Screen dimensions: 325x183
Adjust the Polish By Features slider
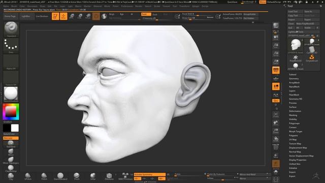coord(222,174)
